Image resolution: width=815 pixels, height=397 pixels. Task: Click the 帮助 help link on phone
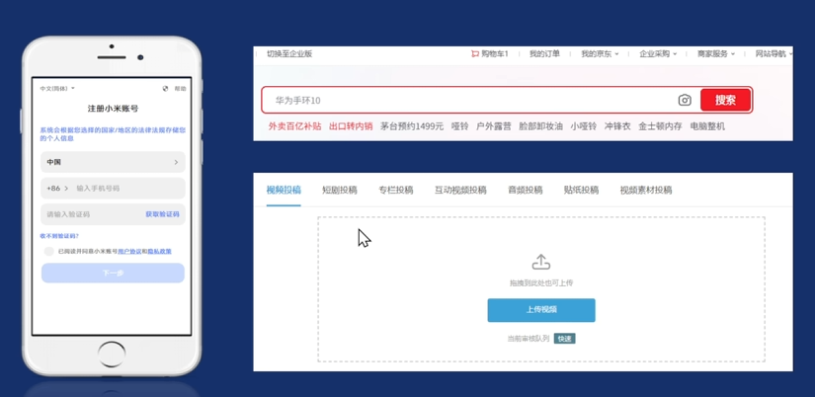click(x=180, y=88)
